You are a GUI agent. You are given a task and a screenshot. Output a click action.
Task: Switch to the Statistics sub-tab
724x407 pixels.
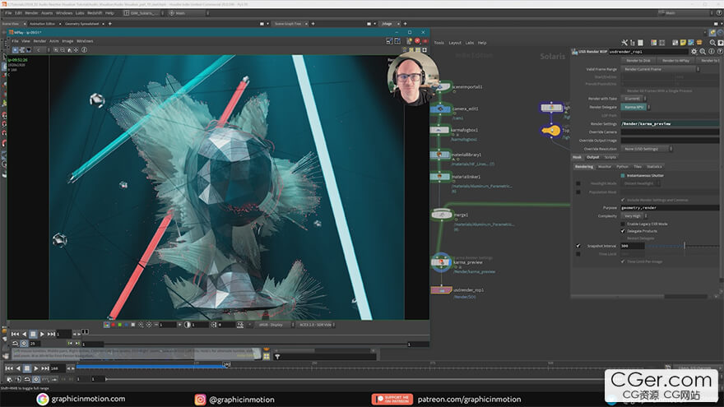click(x=654, y=167)
